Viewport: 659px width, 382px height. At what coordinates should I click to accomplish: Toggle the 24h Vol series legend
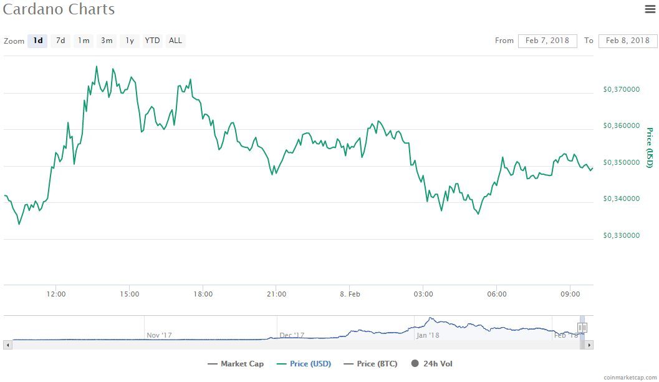point(431,363)
